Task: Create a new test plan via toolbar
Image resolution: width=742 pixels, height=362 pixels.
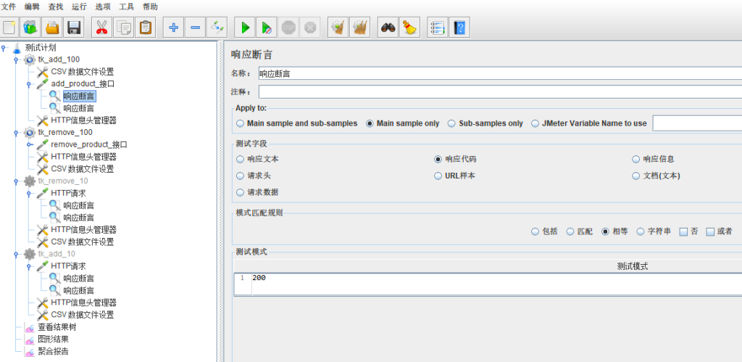Action: click(9, 28)
